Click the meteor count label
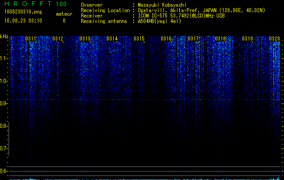The image size is (284, 180). tap(64, 14)
